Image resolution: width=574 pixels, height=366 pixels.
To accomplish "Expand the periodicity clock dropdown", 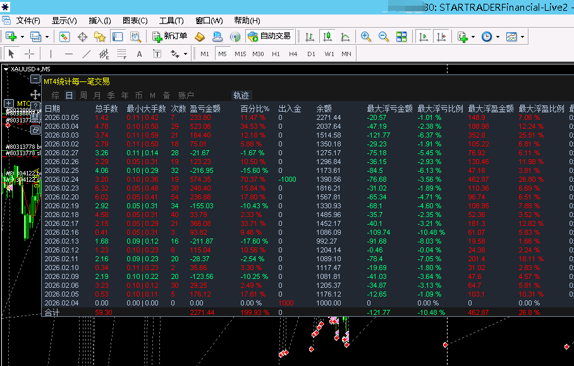I will pyautogui.click(x=498, y=37).
